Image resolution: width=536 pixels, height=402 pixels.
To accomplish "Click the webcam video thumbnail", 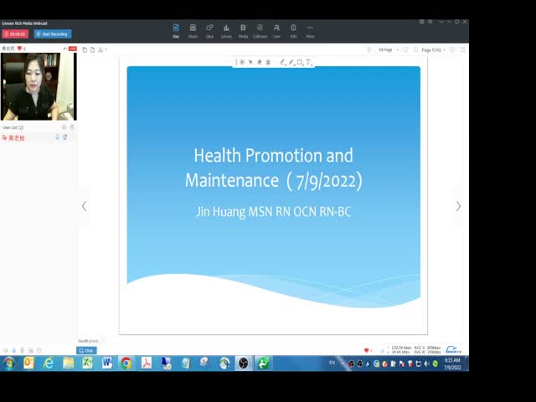I will [x=39, y=86].
